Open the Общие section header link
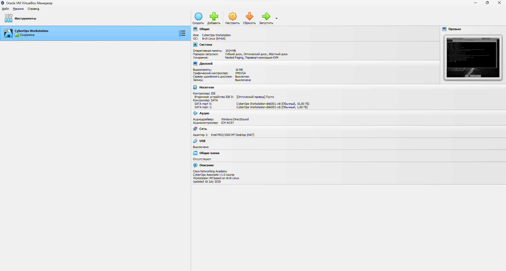 click(204, 29)
